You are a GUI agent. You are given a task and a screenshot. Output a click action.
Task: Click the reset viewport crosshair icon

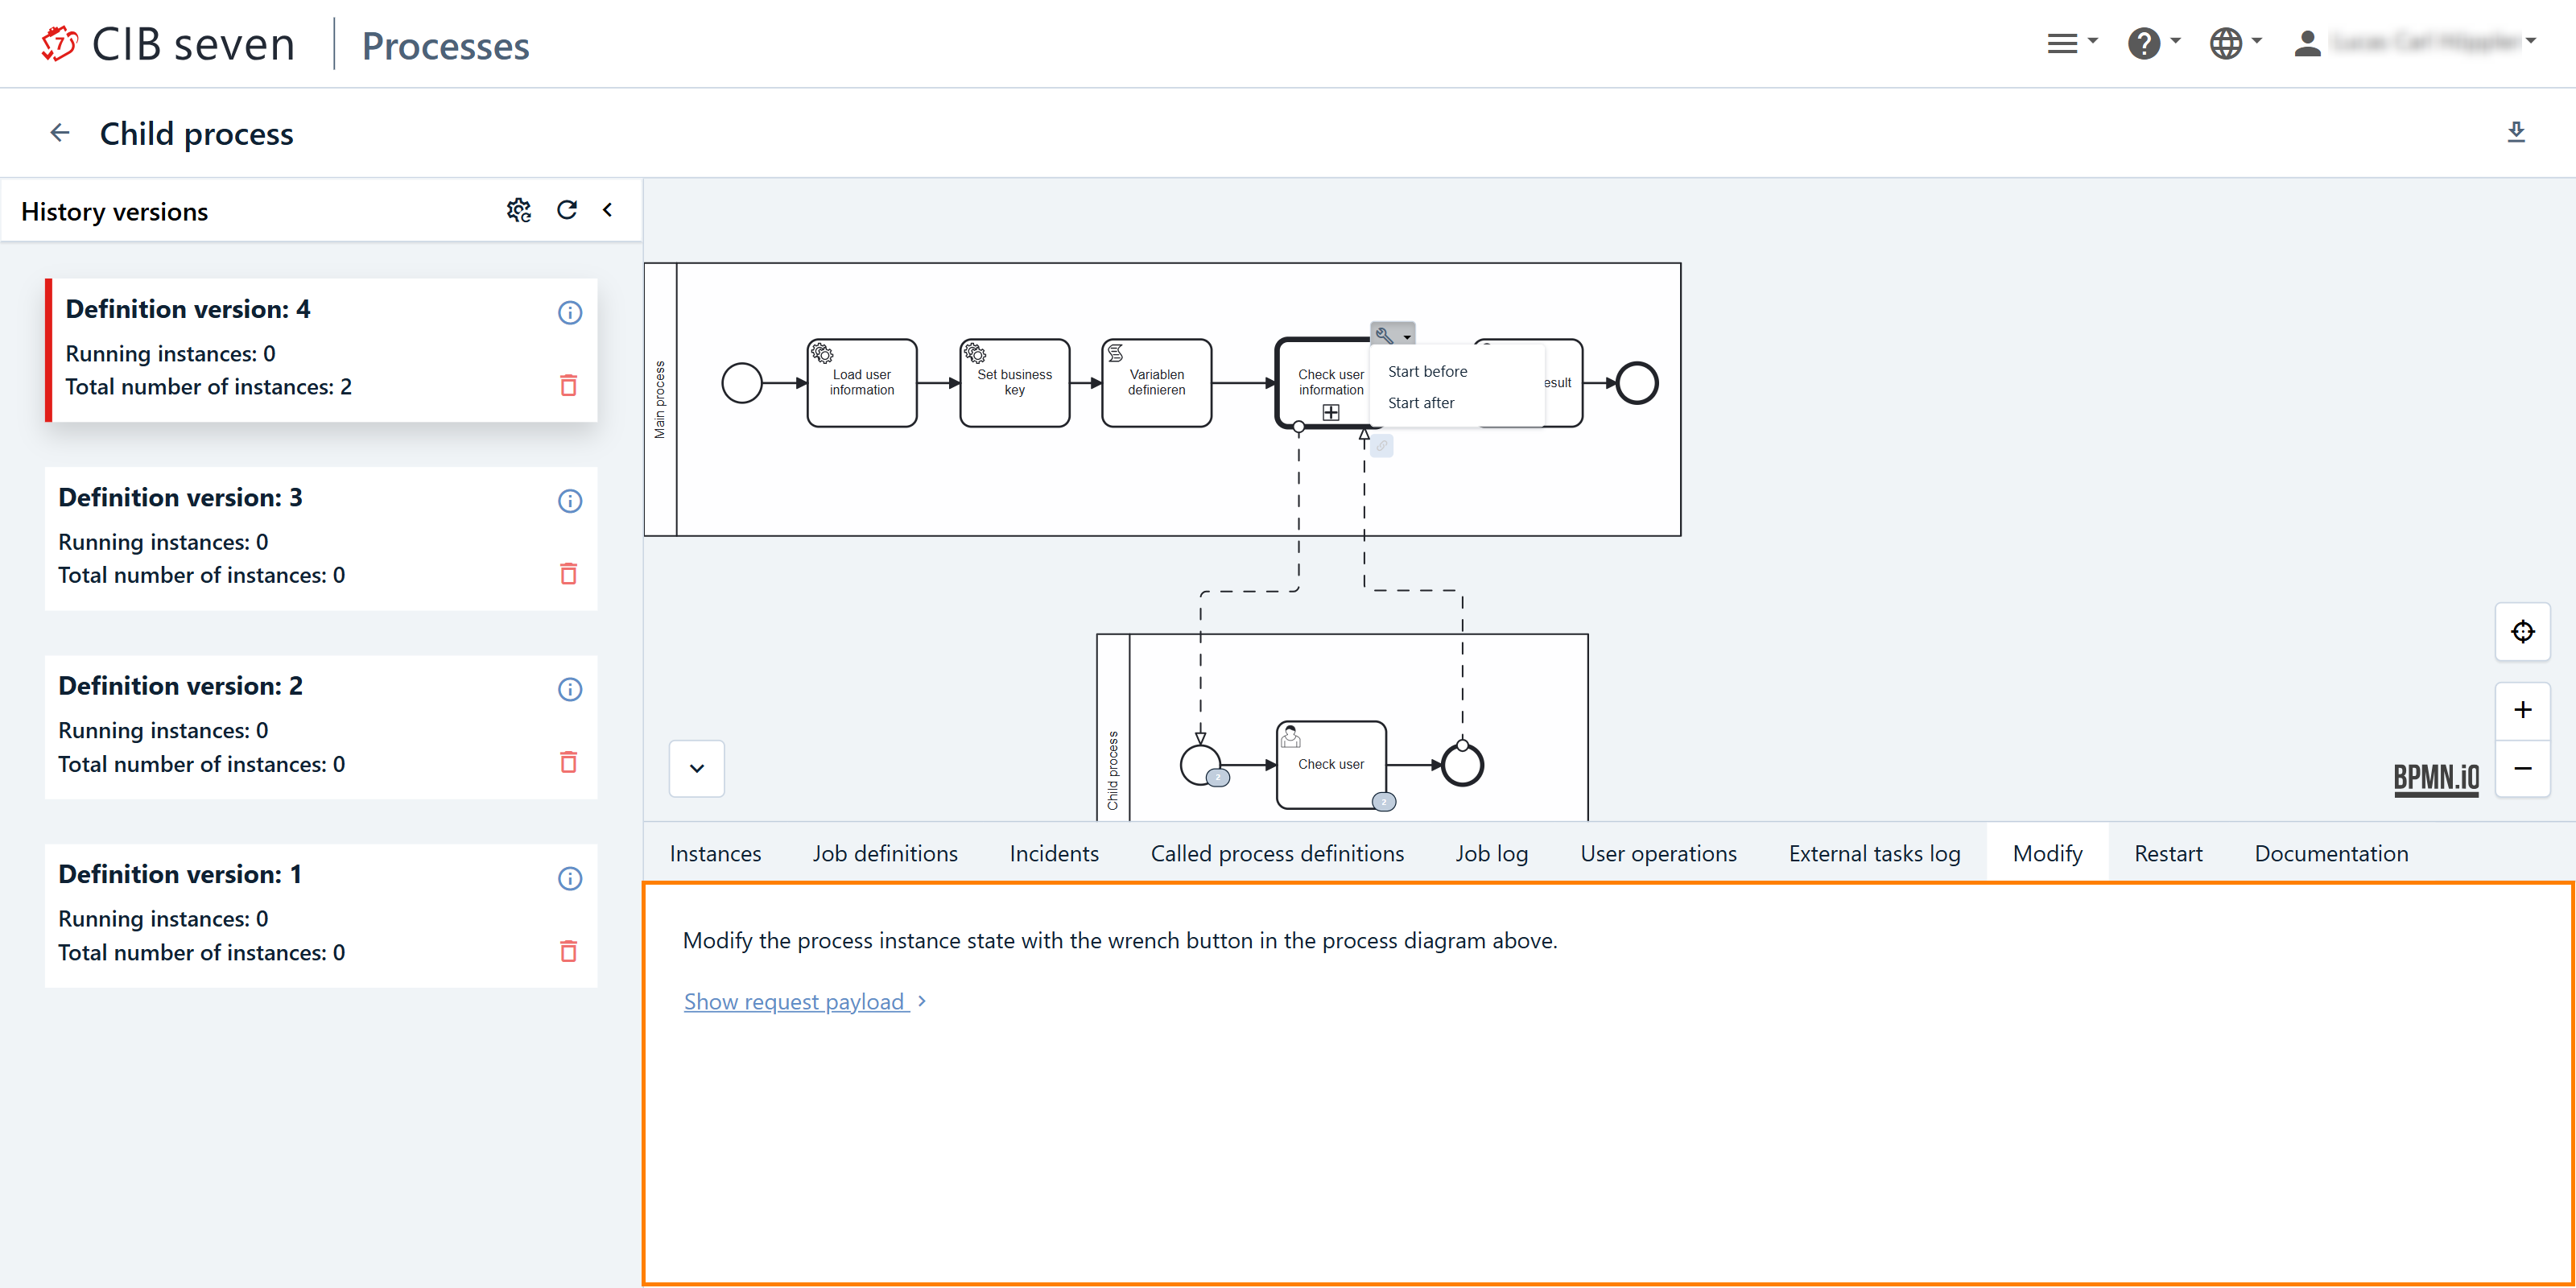[x=2522, y=632]
